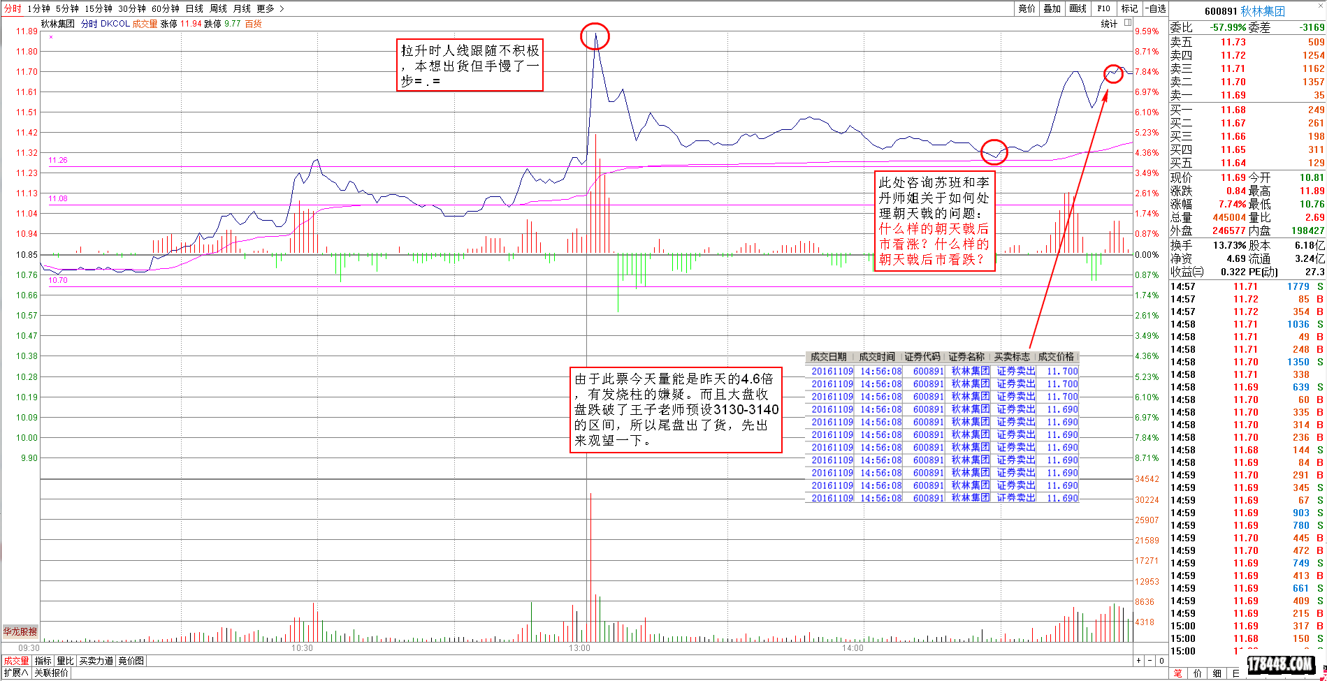Switch to 15分钟 timeframe

[x=99, y=8]
